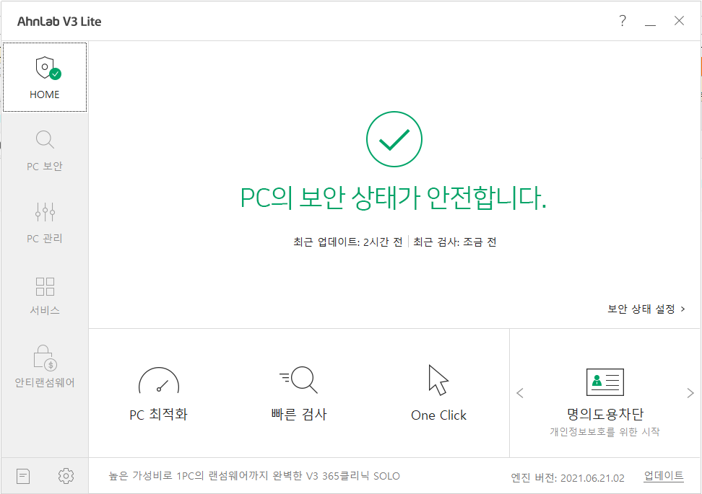Image resolution: width=702 pixels, height=494 pixels.
Task: Open the PC 관리 sliders tab
Action: click(45, 223)
